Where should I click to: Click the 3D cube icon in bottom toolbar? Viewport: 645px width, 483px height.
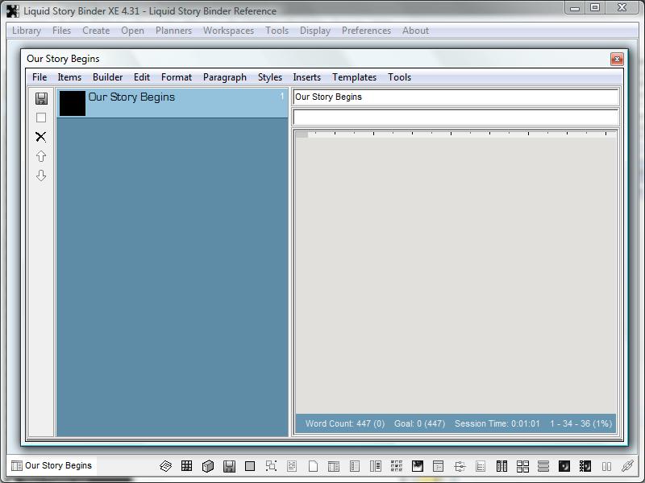tap(207, 466)
